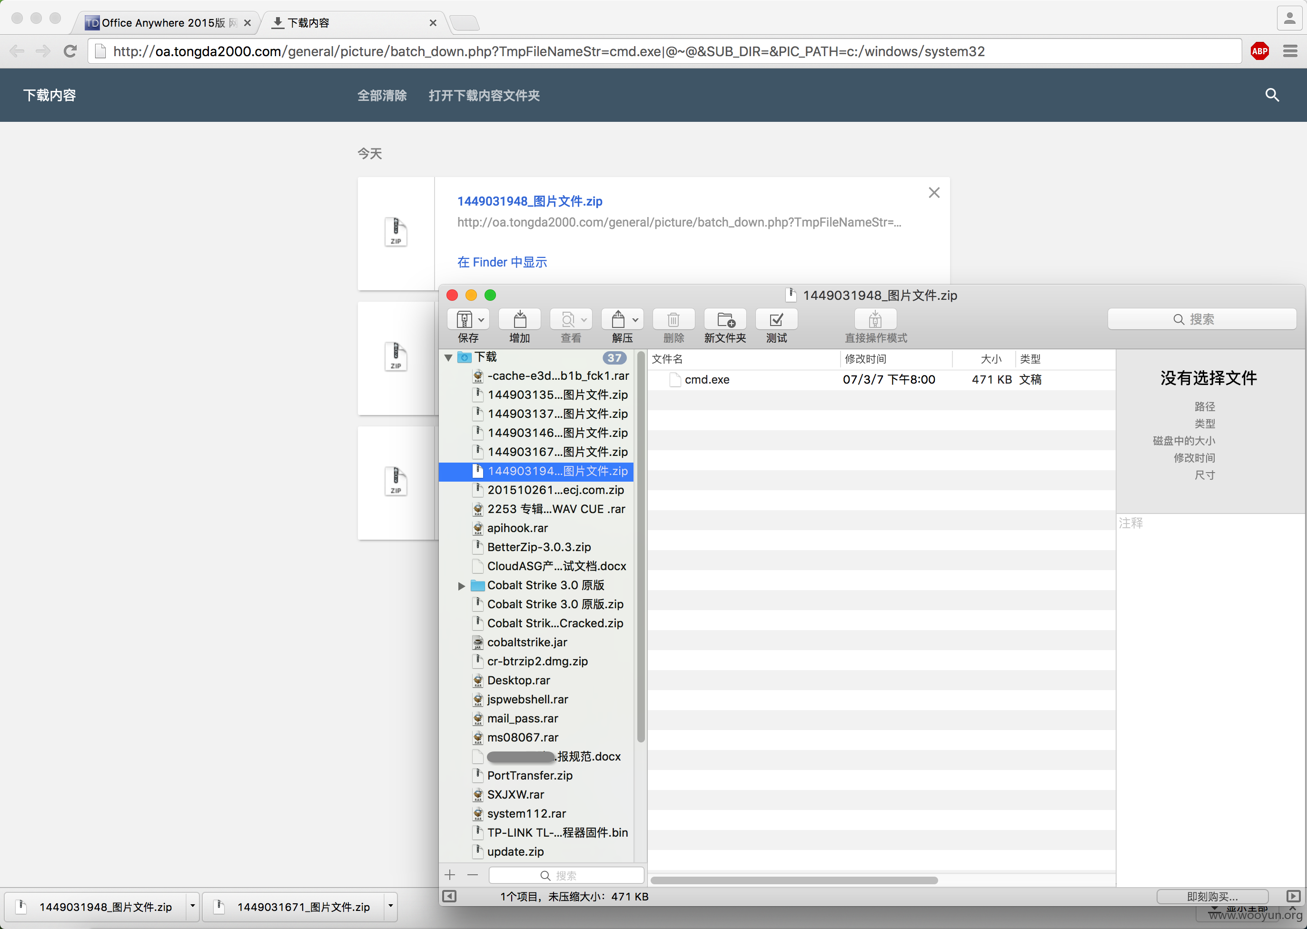1307x929 pixels.
Task: Select cr-btrzip2.dmg.zip in sidebar
Action: (536, 661)
